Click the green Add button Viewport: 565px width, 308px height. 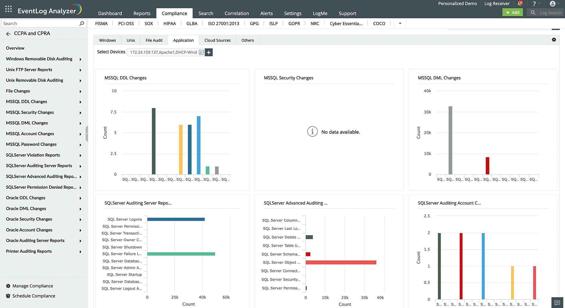(512, 12)
